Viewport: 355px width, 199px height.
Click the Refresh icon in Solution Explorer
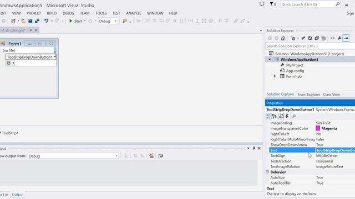click(310, 38)
